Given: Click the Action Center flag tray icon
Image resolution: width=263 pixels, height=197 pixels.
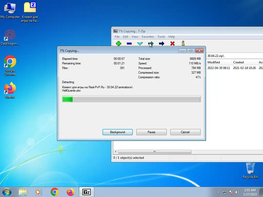Looking at the screenshot, I should [231, 192].
